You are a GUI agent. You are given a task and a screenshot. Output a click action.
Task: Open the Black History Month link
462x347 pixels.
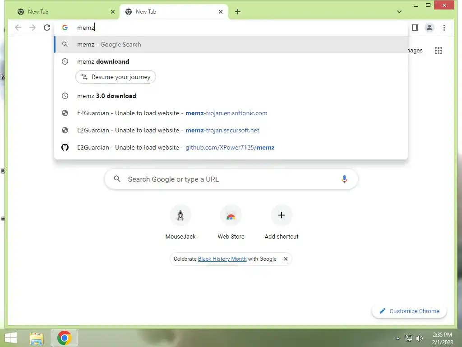(222, 259)
